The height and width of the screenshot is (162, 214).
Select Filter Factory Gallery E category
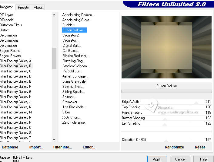coord(15,81)
